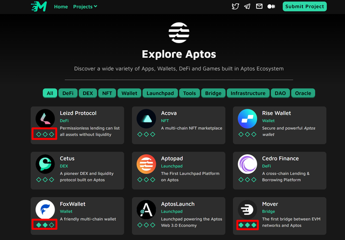This screenshot has height=240, width=345.
Task: Expand the Projects dropdown menu
Action: tap(85, 6)
